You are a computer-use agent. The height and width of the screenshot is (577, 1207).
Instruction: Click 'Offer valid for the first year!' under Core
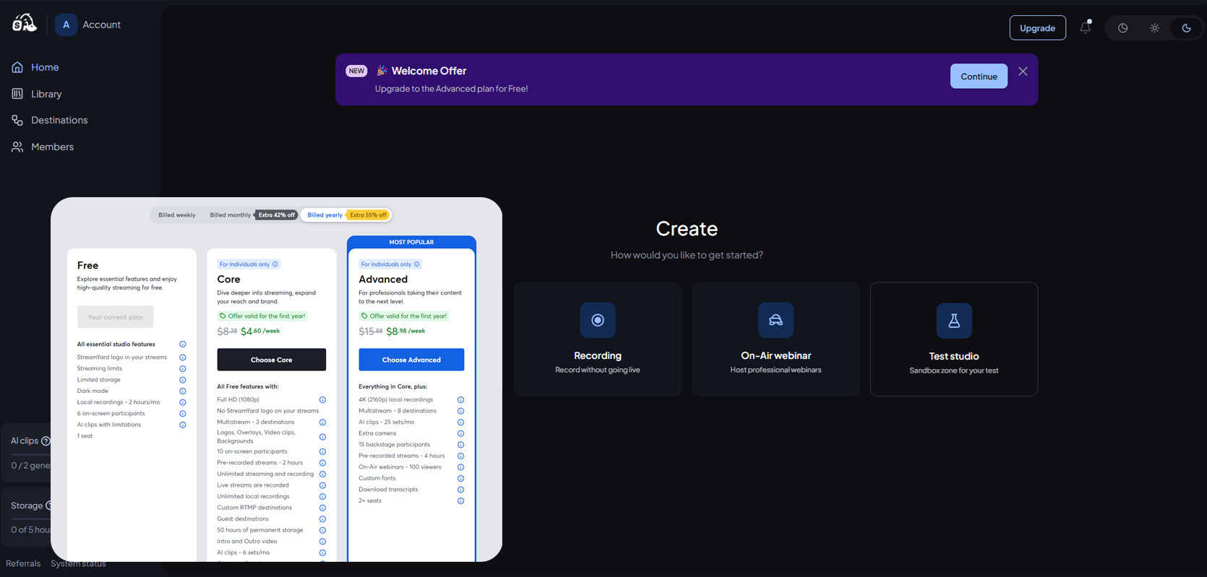coord(262,316)
